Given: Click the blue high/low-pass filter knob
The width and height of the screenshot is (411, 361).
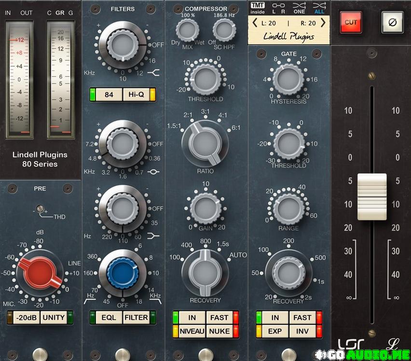Looking at the screenshot, I should (122, 272).
